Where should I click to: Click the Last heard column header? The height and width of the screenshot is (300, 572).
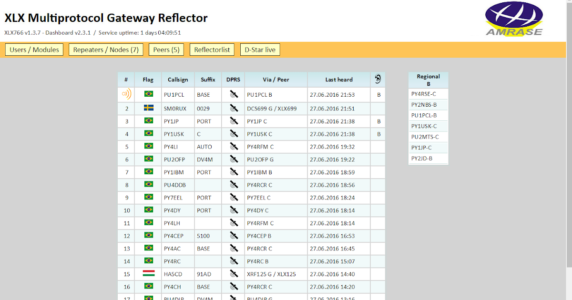click(x=339, y=79)
